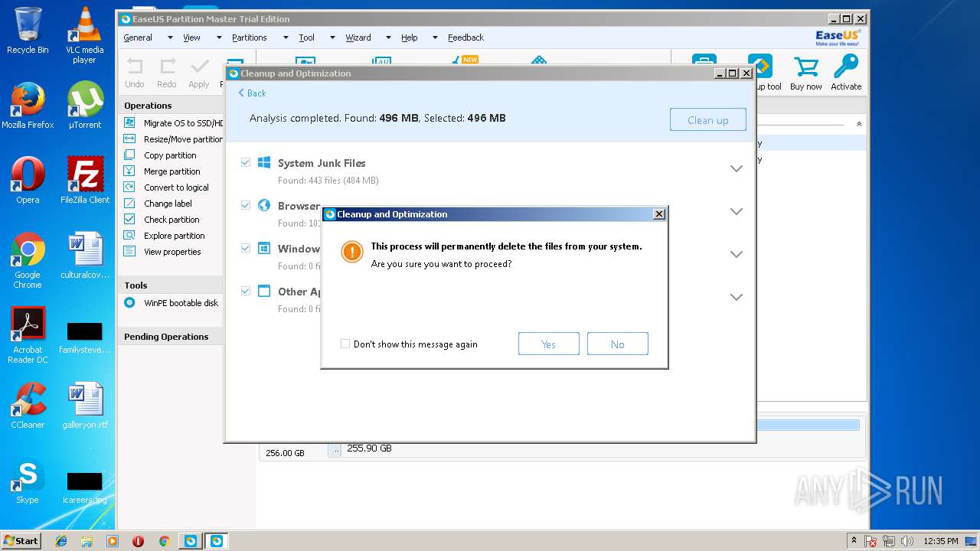Click the blue disk usage bar
The height and width of the screenshot is (551, 980).
pyautogui.click(x=807, y=425)
